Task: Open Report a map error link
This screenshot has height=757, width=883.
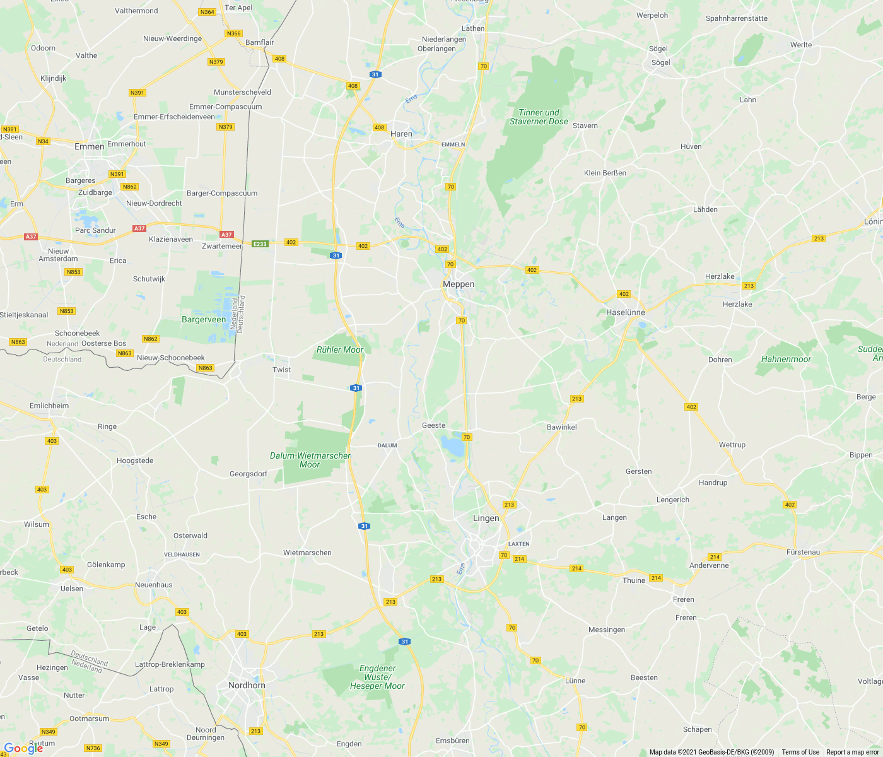Action: click(x=853, y=752)
